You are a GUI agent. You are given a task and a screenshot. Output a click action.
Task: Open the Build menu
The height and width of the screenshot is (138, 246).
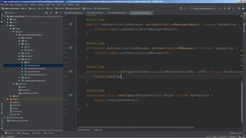[x=48, y=5]
